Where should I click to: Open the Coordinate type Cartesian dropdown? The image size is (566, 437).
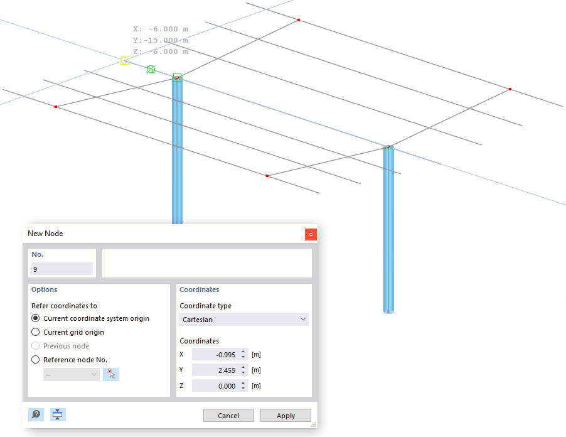[244, 319]
